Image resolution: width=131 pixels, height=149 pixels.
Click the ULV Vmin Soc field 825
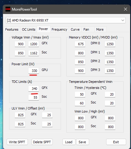coord(20,124)
